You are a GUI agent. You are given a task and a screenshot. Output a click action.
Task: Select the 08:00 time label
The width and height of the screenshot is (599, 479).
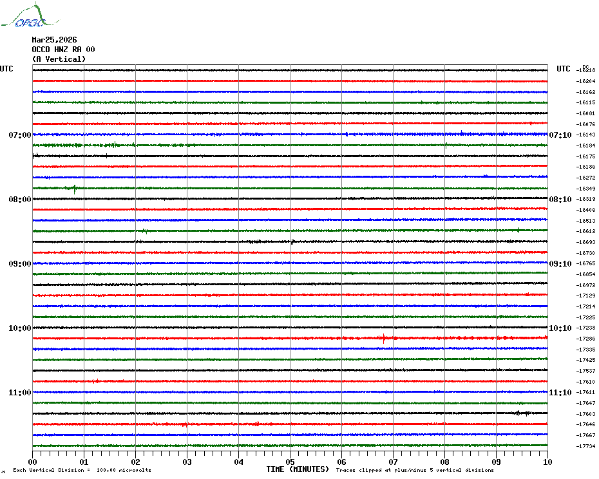[x=20, y=200]
